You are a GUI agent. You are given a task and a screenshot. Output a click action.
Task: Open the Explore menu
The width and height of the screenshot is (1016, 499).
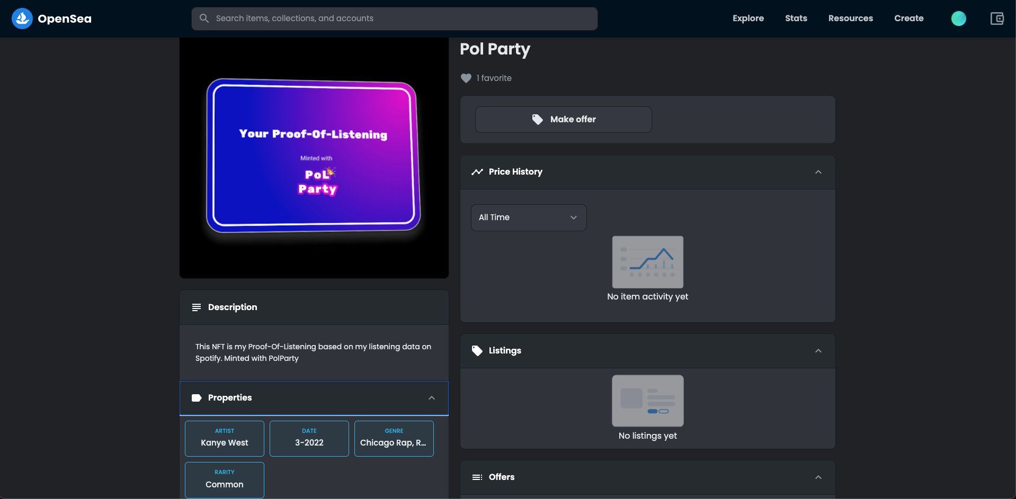point(748,18)
